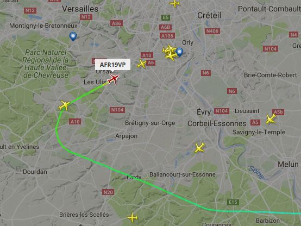
Task: Select yellow plane at green flight path
Action: tap(64, 105)
